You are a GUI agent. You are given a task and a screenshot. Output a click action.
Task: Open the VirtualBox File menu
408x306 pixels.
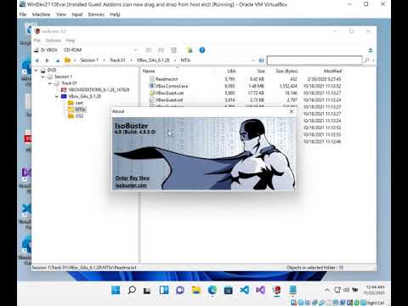23,14
